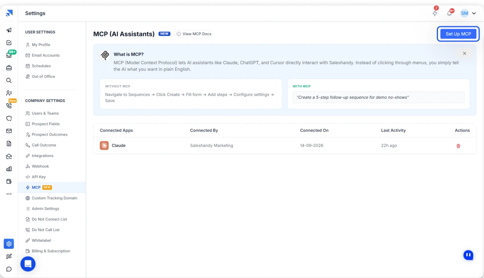
Task: Select the MCP settings item
Action: tap(52, 187)
